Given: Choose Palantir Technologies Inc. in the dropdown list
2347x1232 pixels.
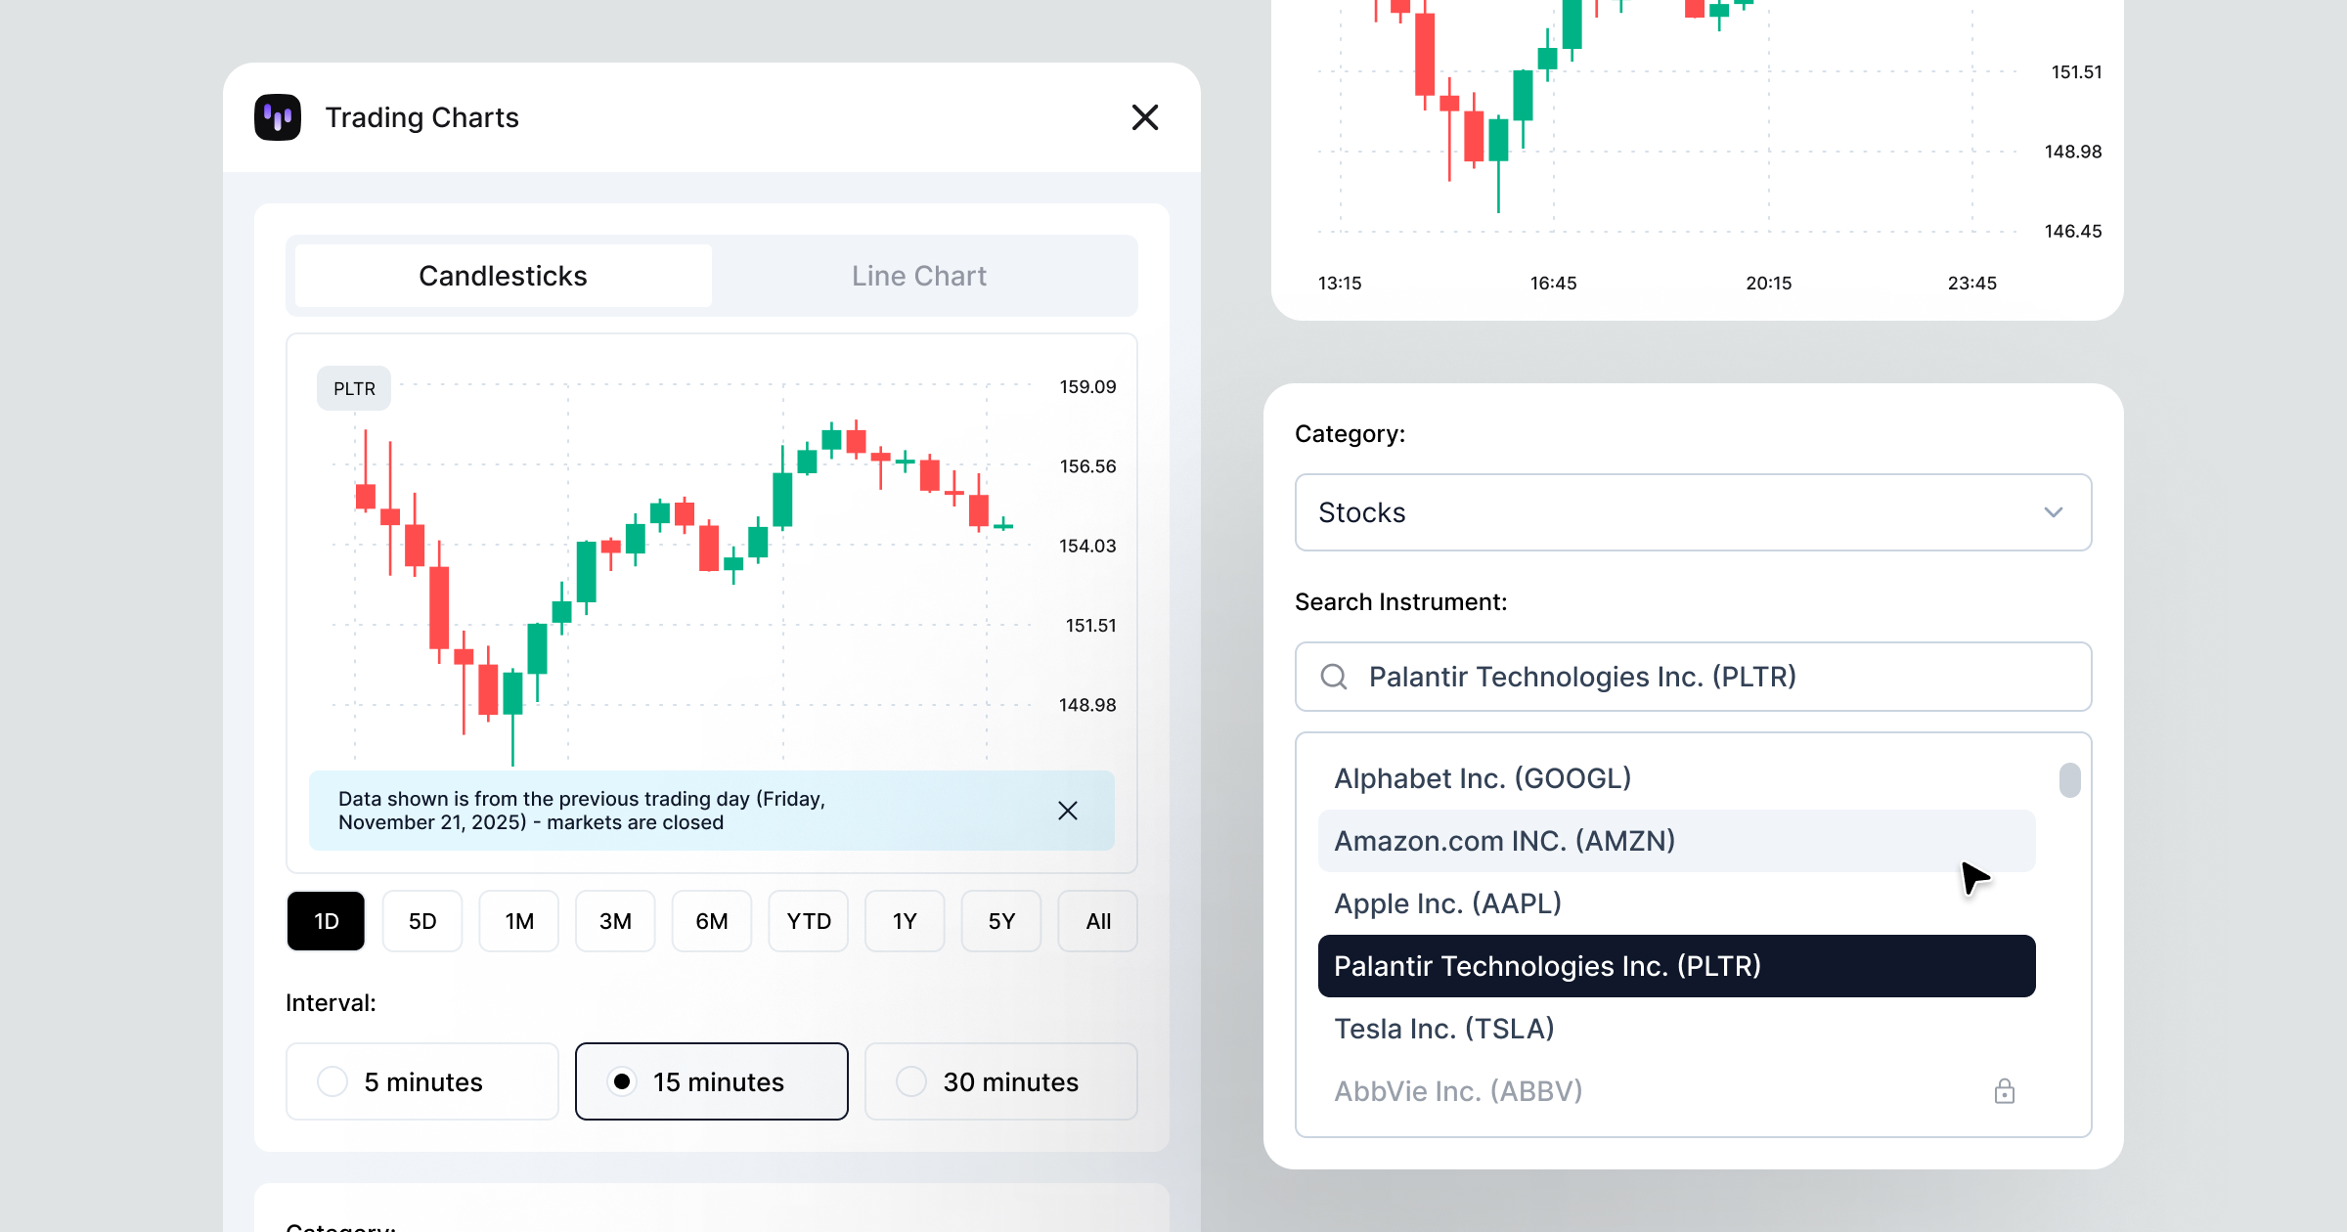Looking at the screenshot, I should (x=1547, y=965).
